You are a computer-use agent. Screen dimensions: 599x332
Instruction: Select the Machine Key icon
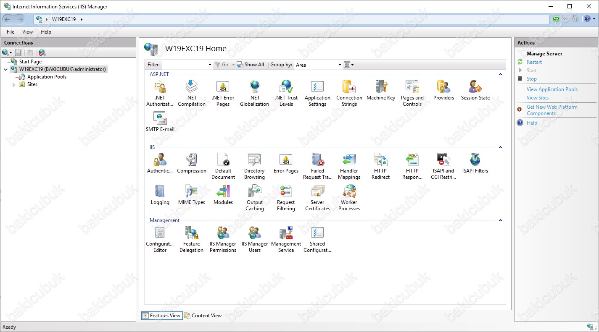(381, 90)
